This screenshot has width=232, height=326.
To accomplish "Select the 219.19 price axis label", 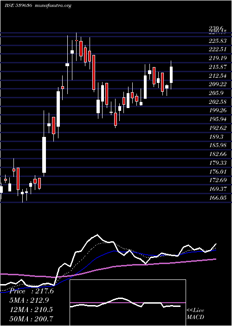I will point(218,58).
